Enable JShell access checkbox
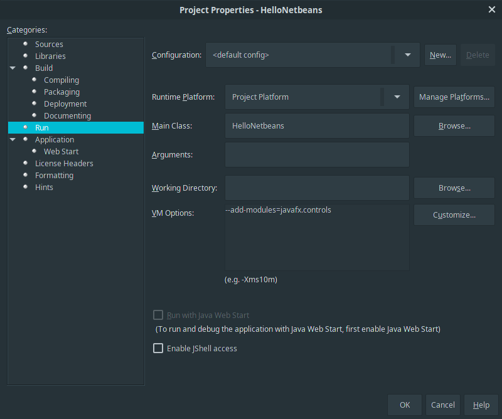The image size is (502, 419). 158,348
